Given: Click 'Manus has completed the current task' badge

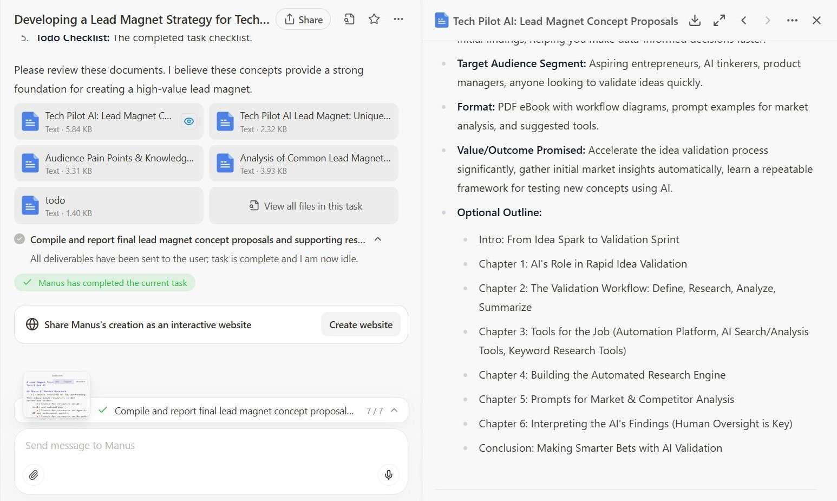Looking at the screenshot, I should point(105,283).
